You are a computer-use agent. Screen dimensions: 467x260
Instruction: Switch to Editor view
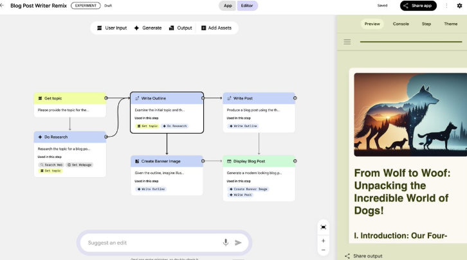(x=247, y=6)
